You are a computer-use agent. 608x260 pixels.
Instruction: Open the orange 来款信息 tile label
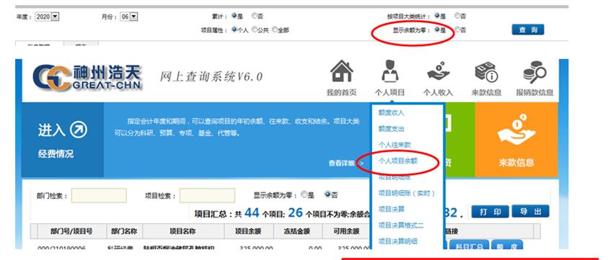516,163
